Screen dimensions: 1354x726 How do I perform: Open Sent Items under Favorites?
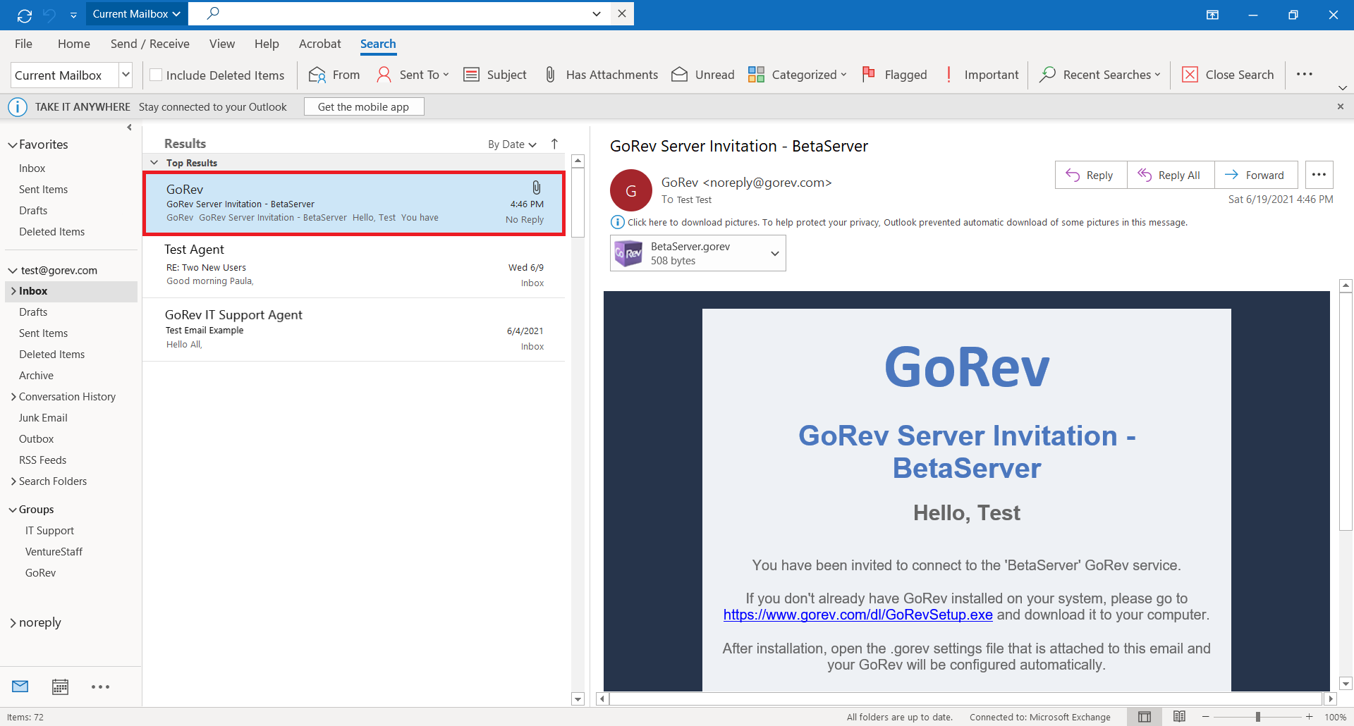pyautogui.click(x=44, y=190)
